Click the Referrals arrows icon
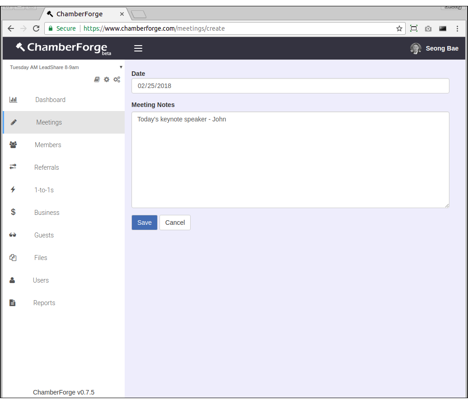Image resolution: width=468 pixels, height=404 pixels. [x=13, y=167]
